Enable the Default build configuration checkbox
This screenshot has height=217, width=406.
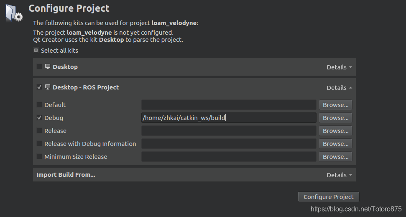pyautogui.click(x=39, y=105)
